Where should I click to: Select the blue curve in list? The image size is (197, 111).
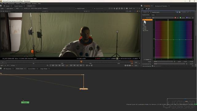[x=144, y=25]
